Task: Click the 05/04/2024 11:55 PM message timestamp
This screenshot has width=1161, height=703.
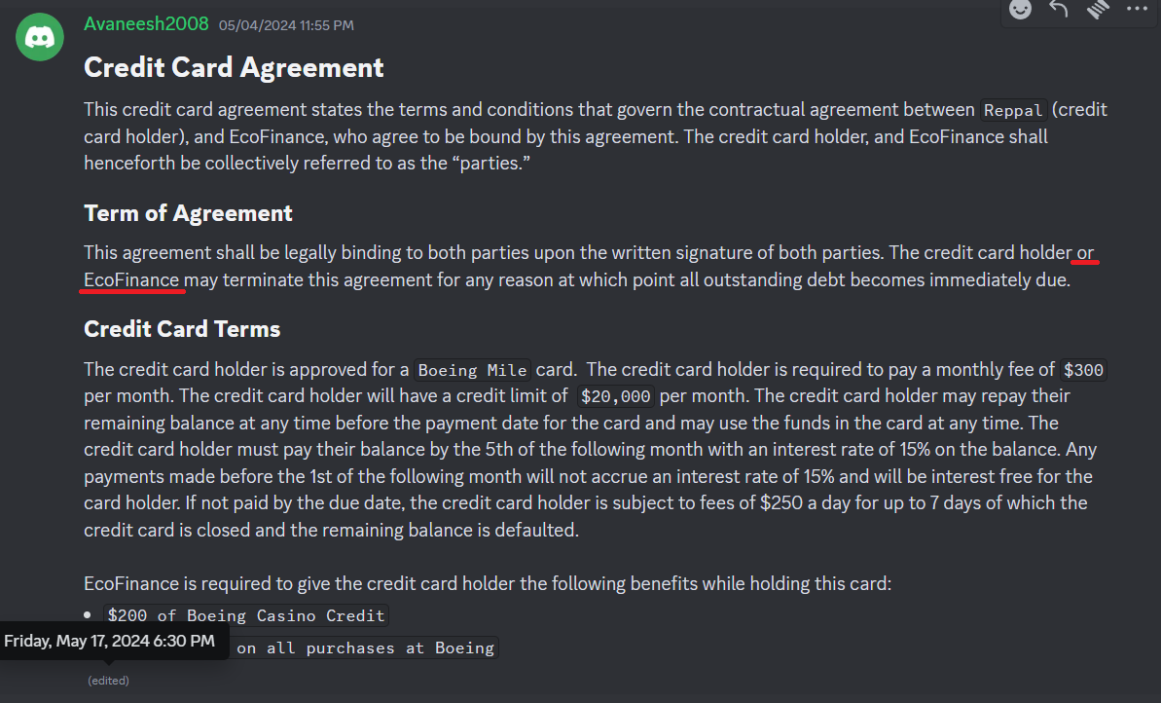Action: [286, 25]
